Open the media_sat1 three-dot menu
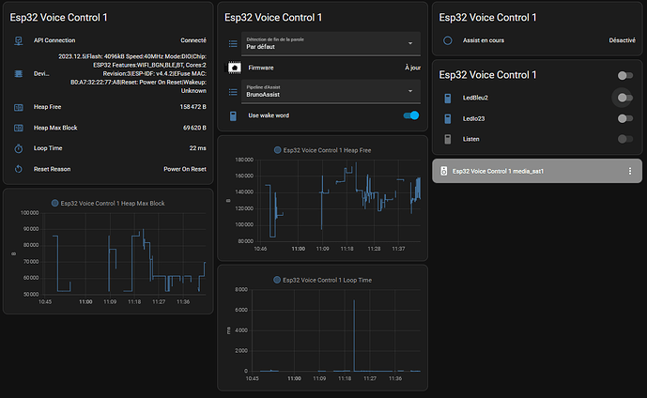Viewport: 647px width, 398px height. [629, 171]
